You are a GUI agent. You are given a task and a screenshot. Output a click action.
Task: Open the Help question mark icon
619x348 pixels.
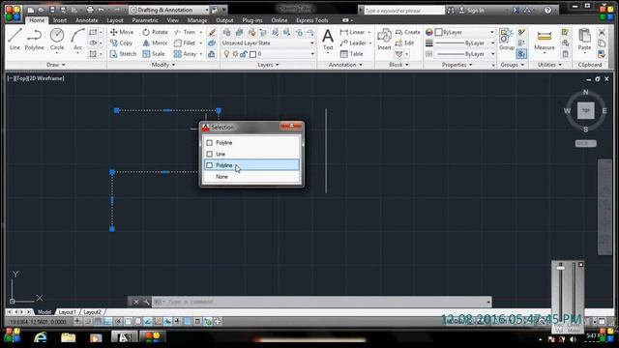[x=547, y=11]
